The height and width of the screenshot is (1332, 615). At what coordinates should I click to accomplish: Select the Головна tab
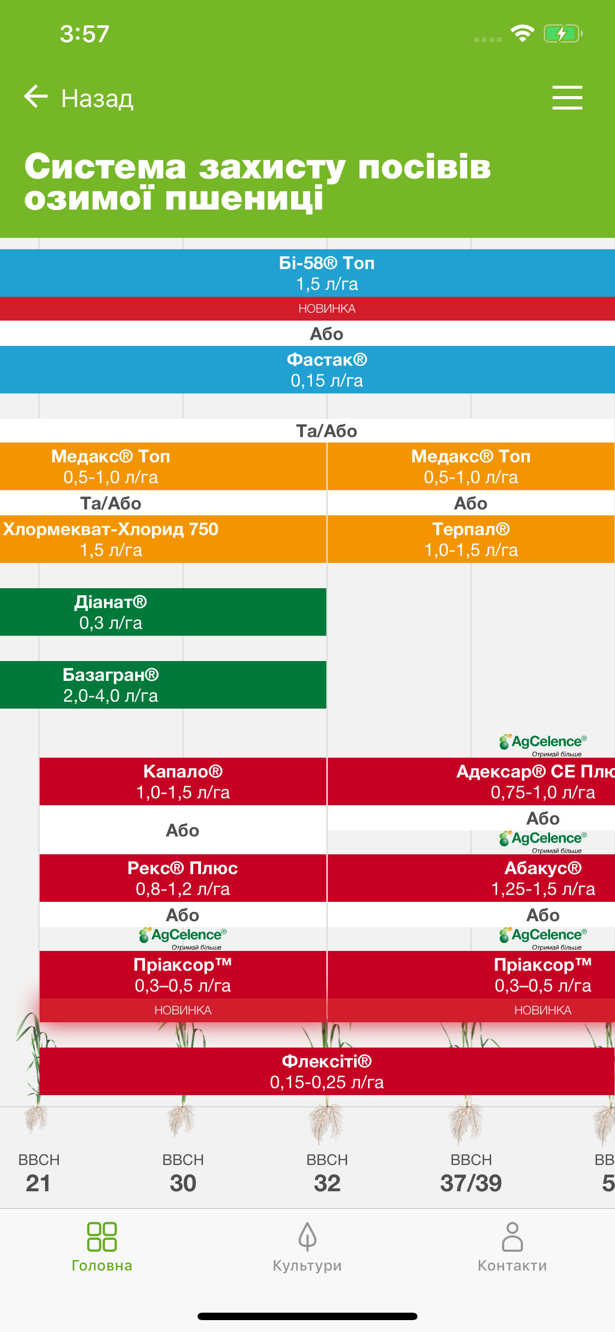tap(102, 1247)
